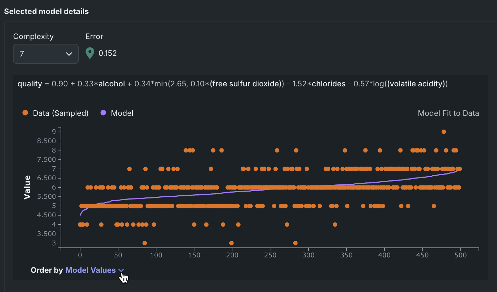497x292 pixels.
Task: Select the orange data point at value 9
Action: coord(444,132)
